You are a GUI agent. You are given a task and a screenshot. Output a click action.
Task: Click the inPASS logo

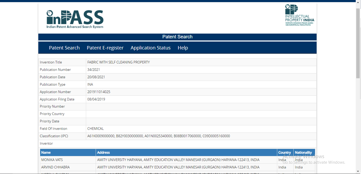pyautogui.click(x=75, y=19)
